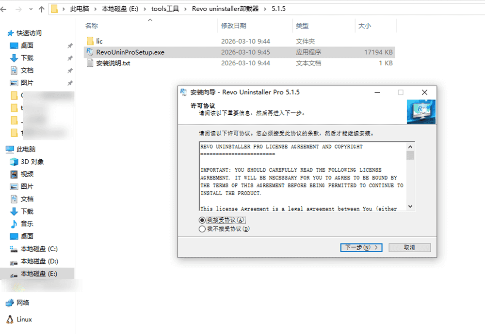Select 我接受协议 radio button
Image resolution: width=485 pixels, height=334 pixels.
[x=202, y=220]
